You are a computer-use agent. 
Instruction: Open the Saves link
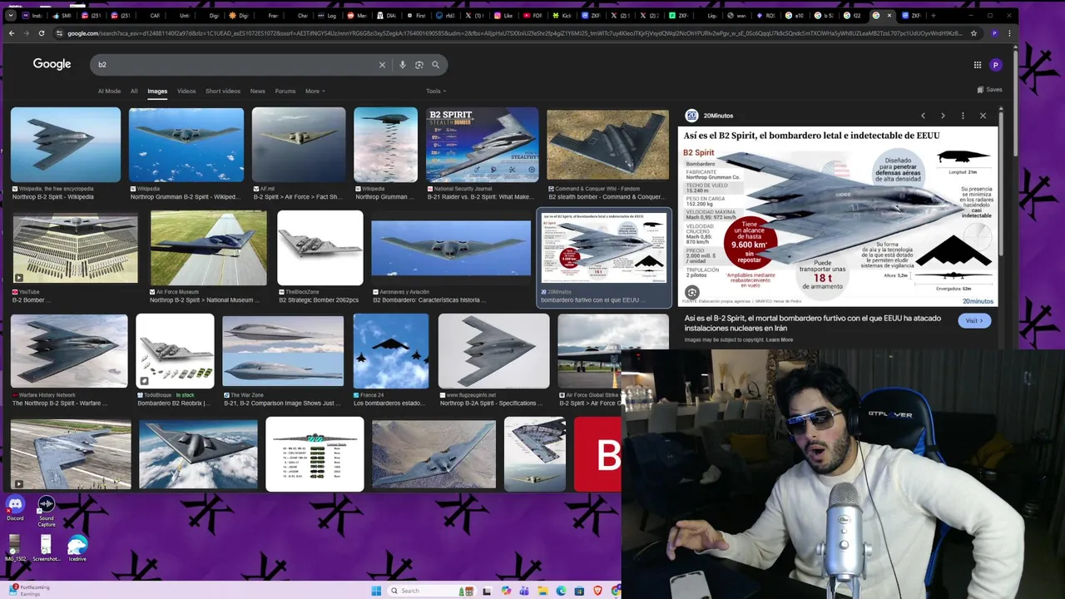[x=990, y=89]
